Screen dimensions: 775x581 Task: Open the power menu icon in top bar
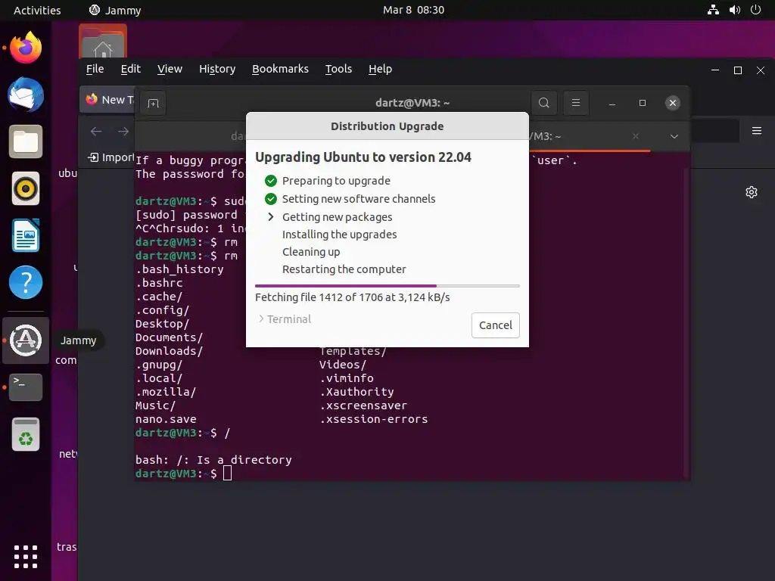(x=756, y=10)
